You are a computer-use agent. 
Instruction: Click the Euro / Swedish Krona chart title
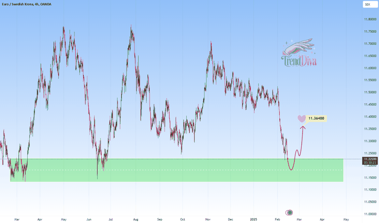(26, 4)
